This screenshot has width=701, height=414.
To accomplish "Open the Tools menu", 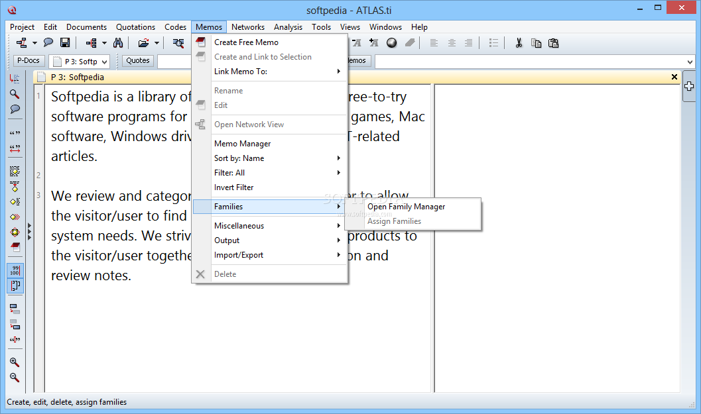I will tap(322, 26).
